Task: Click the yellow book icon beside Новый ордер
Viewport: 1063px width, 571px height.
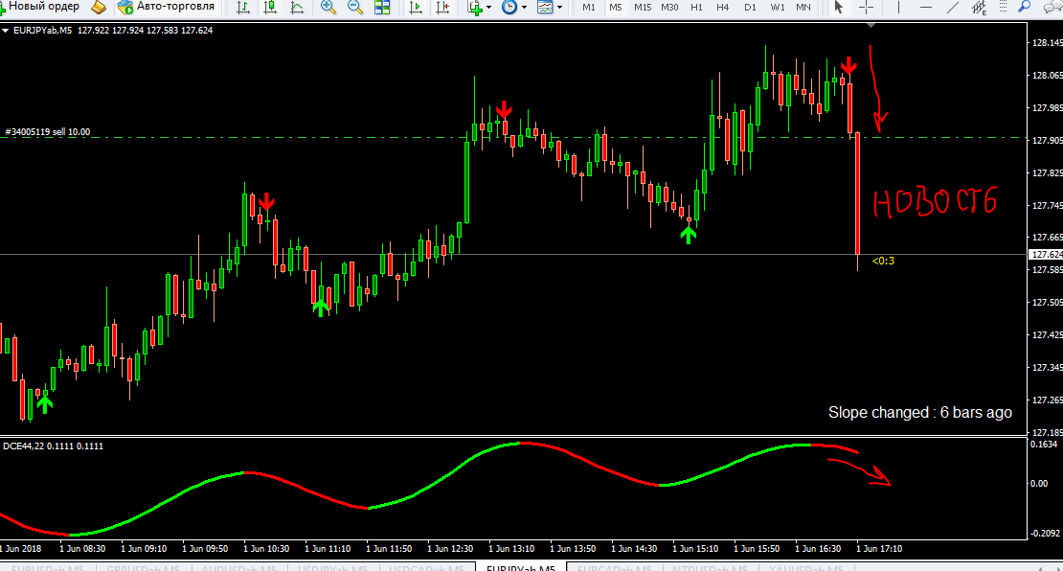Action: click(x=99, y=8)
